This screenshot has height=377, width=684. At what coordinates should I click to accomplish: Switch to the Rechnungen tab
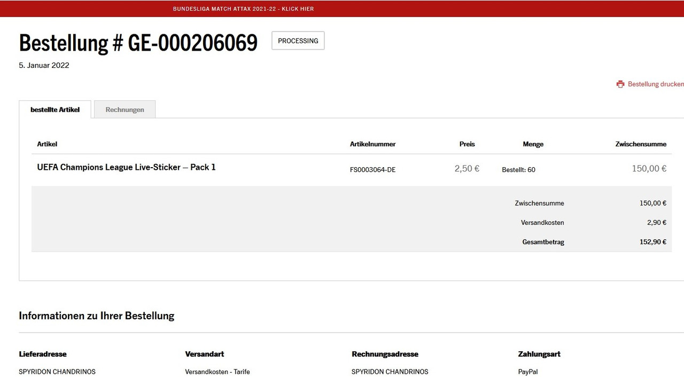125,109
